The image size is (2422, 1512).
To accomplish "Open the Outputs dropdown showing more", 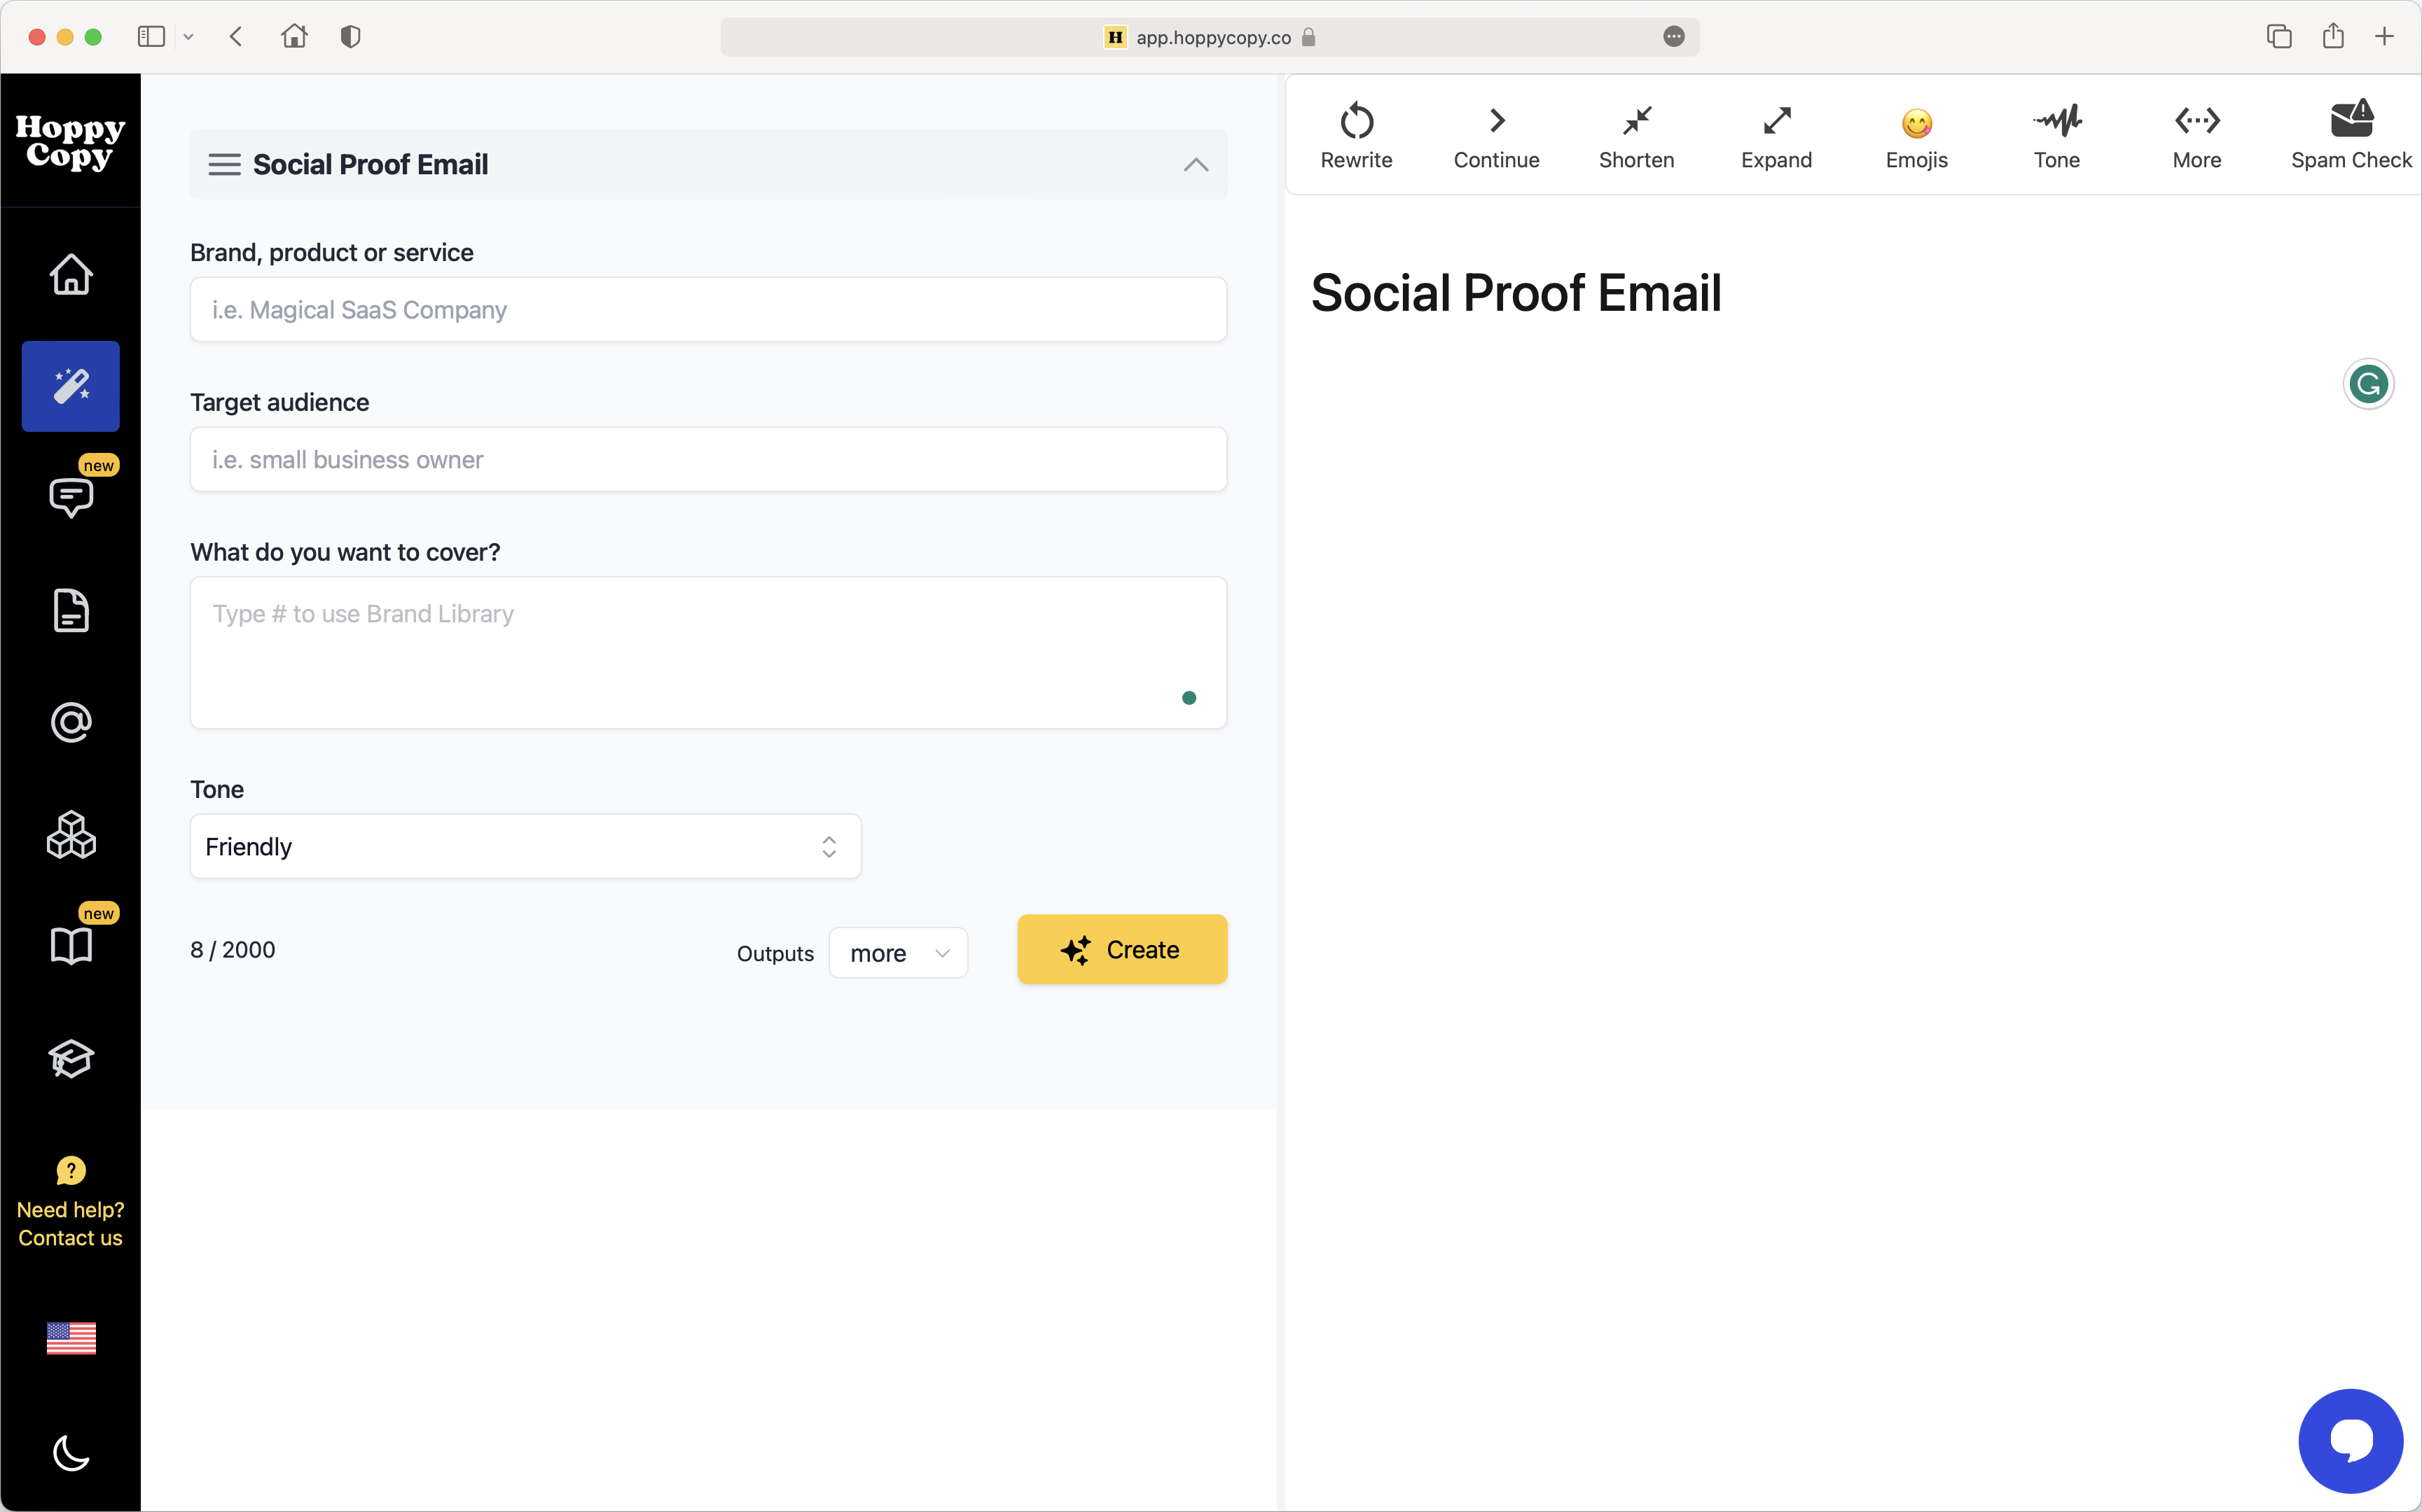I will click(897, 952).
